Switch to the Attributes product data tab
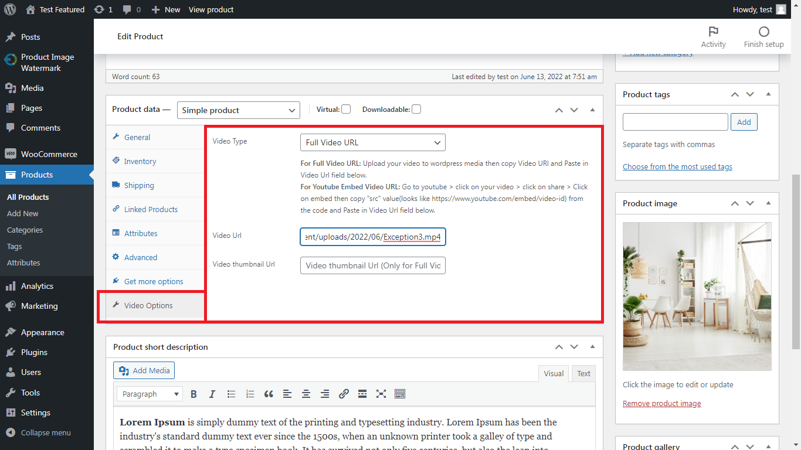This screenshot has height=450, width=801. tap(155, 233)
